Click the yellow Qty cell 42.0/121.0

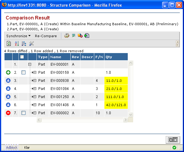[116, 105]
